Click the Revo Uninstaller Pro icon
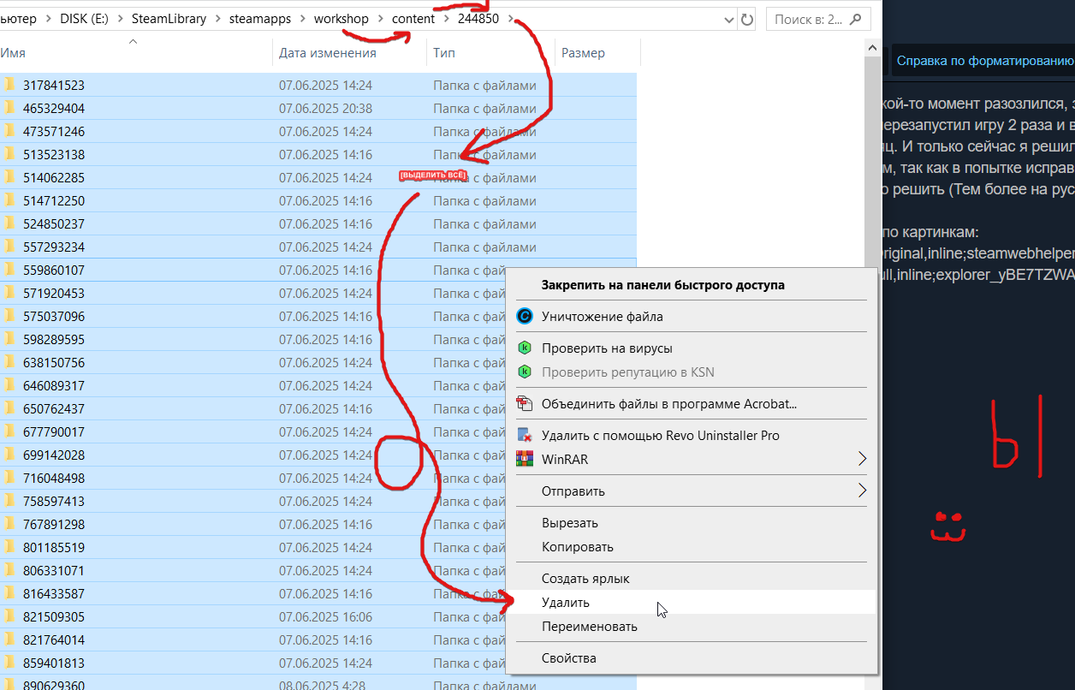The height and width of the screenshot is (690, 1075). click(x=526, y=435)
